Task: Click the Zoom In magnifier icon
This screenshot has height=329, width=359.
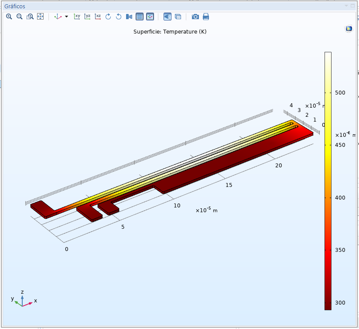Action: point(9,17)
